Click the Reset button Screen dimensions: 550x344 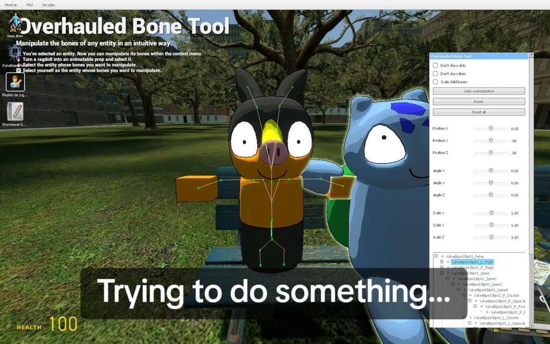(479, 102)
